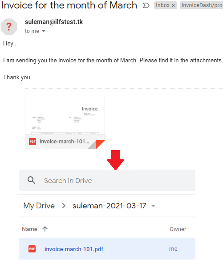Open suleman-2021-03-17 folder dropdown arrow
The width and height of the screenshot is (223, 260).
click(x=153, y=206)
